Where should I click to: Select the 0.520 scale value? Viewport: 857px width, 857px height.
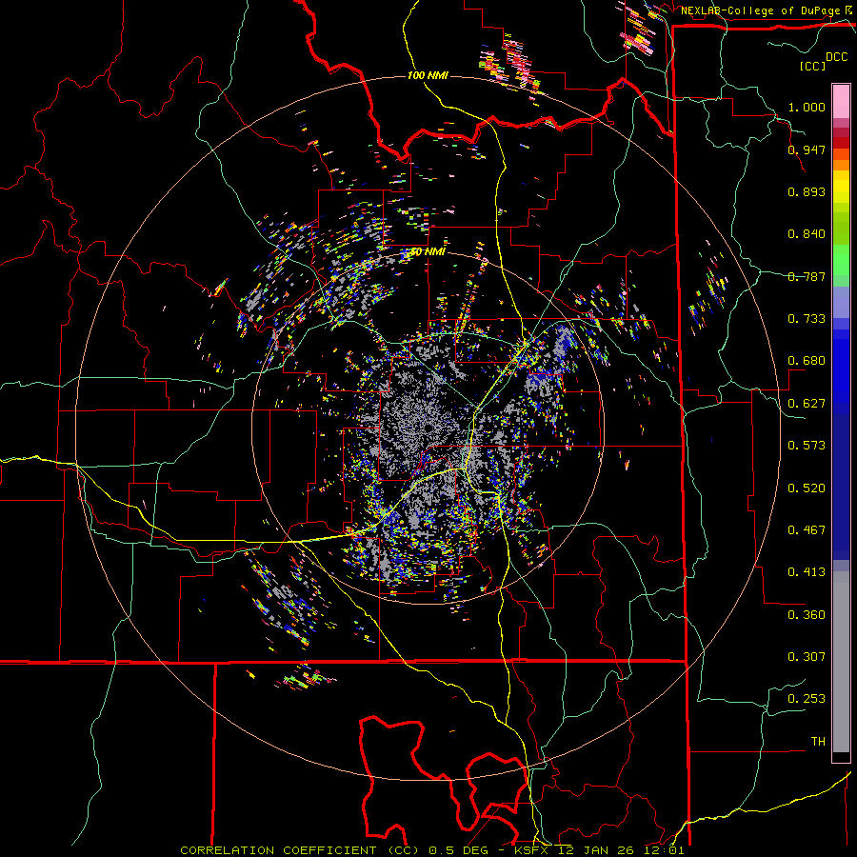(807, 488)
